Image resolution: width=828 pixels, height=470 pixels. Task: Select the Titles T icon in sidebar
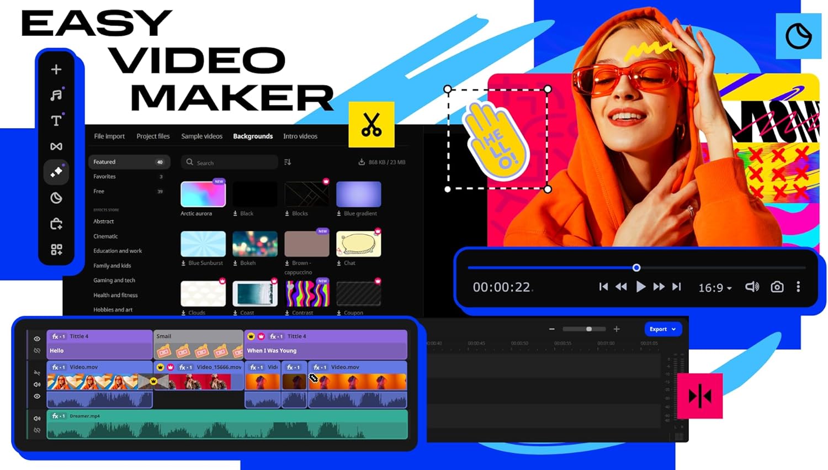point(56,120)
